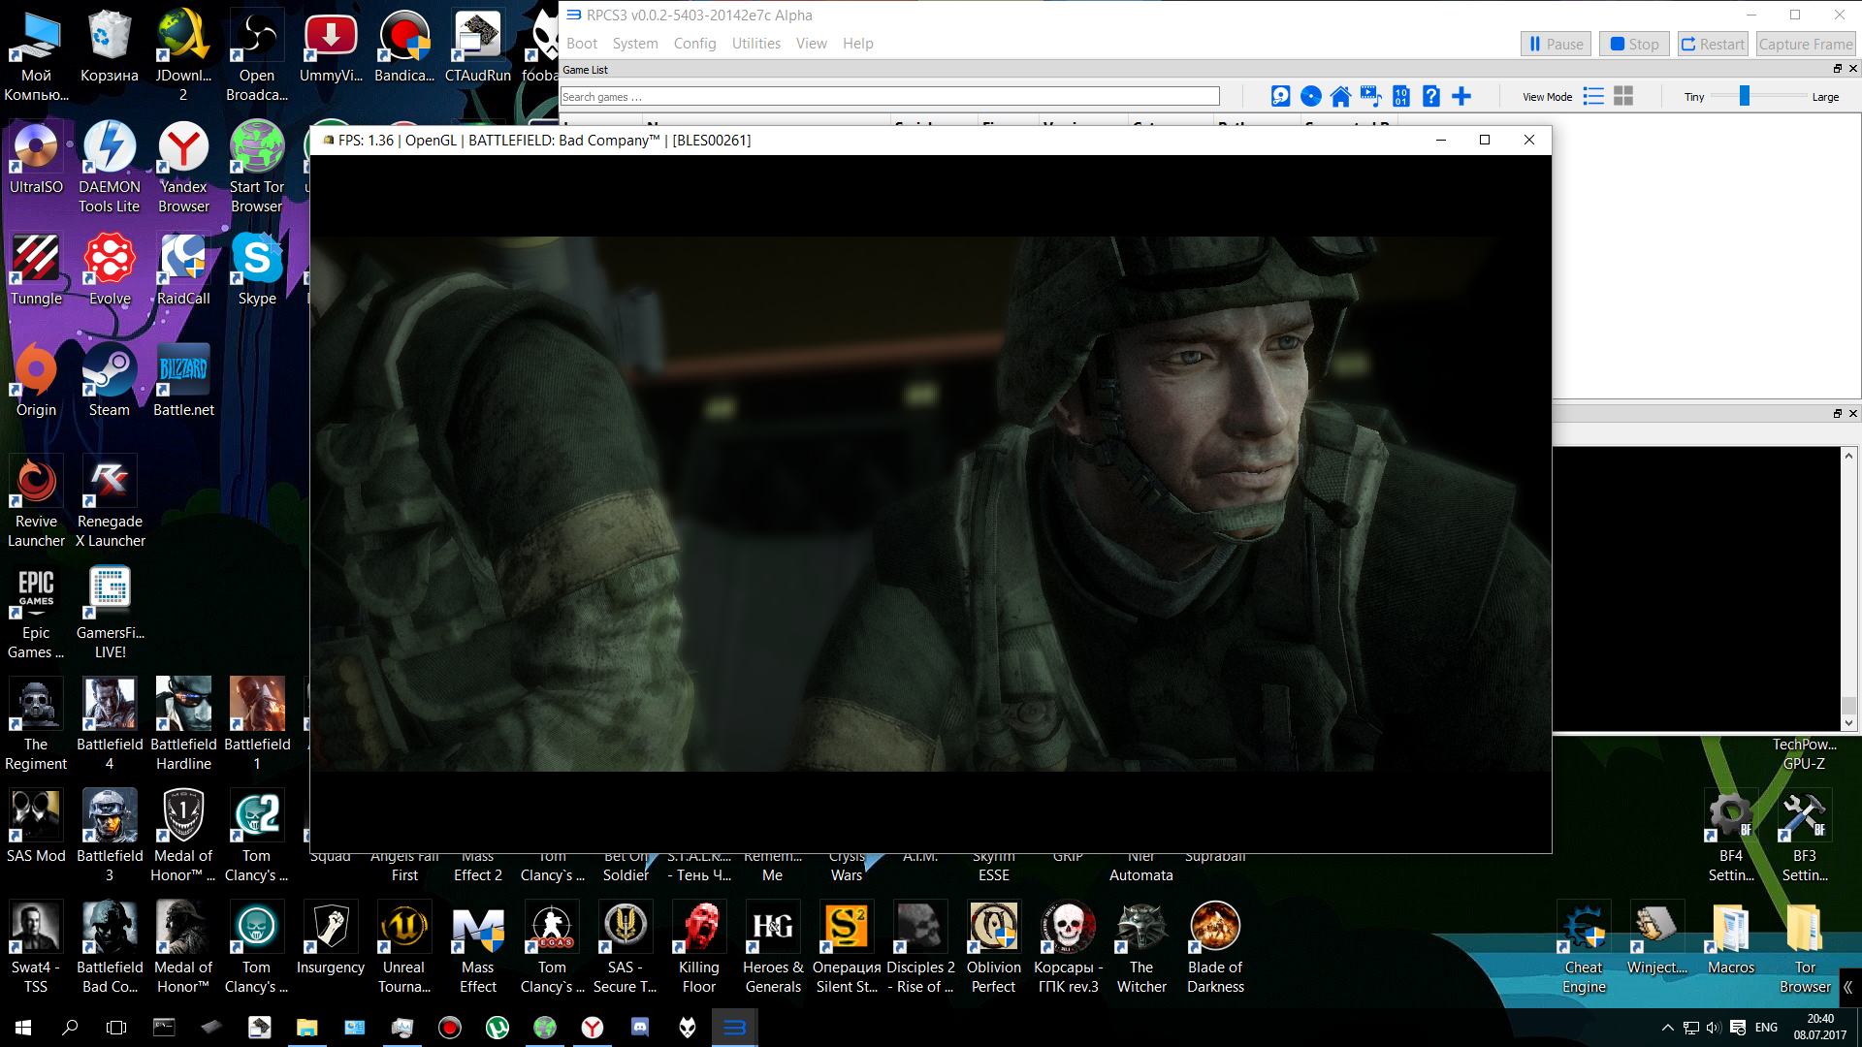Open the Utilities menu
The image size is (1862, 1047).
(x=755, y=44)
